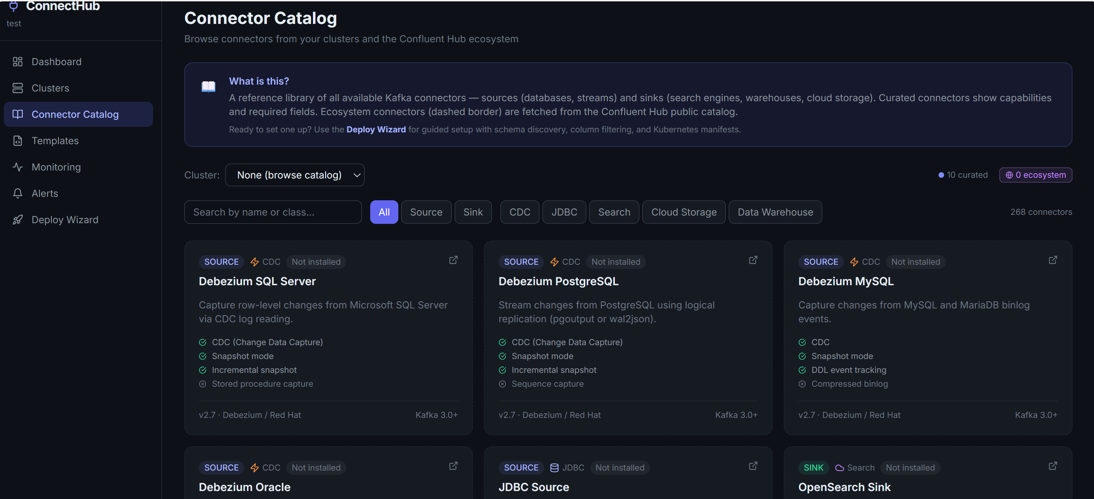Click check icon beside Stored procedure capture
Image resolution: width=1094 pixels, height=499 pixels.
coord(203,384)
